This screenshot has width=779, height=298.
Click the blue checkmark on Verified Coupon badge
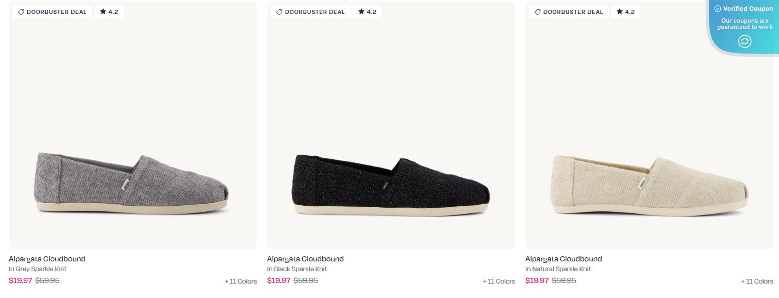click(718, 8)
